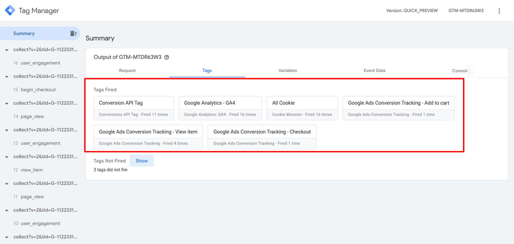This screenshot has height=244, width=514.
Task: Click the Tag Manager logo icon
Action: [10, 10]
